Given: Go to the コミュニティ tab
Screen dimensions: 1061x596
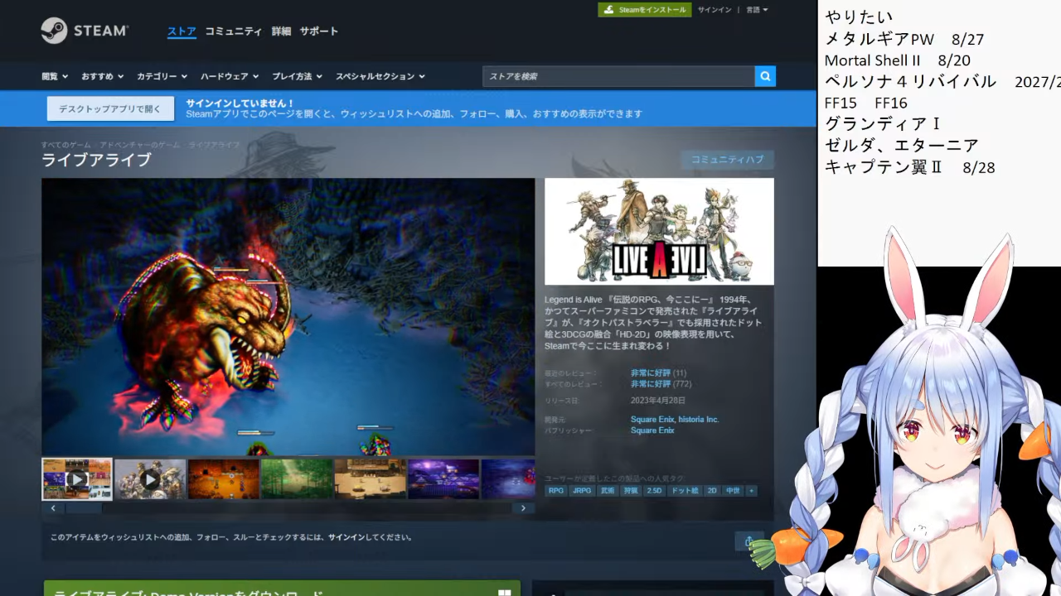Looking at the screenshot, I should pos(234,31).
